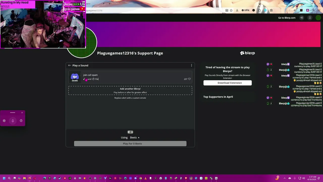Open the browser main menu icon

coord(319,10)
